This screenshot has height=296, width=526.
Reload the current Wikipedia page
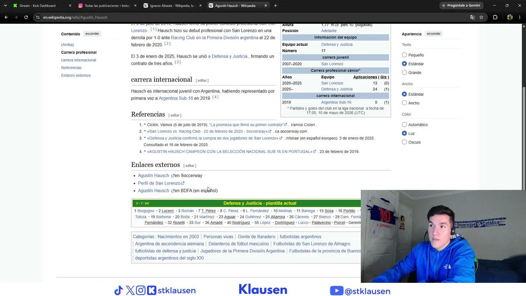(26, 17)
